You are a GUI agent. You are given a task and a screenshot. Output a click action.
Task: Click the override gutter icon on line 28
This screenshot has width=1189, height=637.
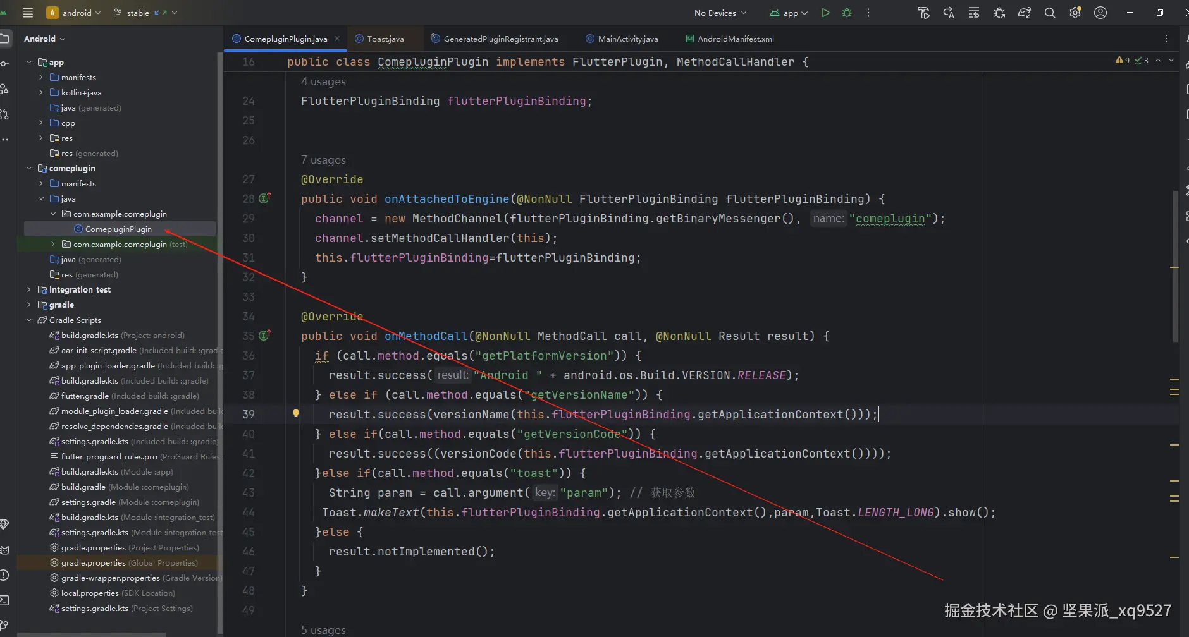(265, 198)
